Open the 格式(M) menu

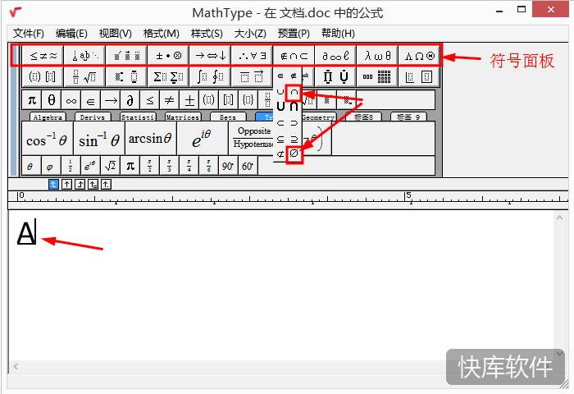click(161, 34)
